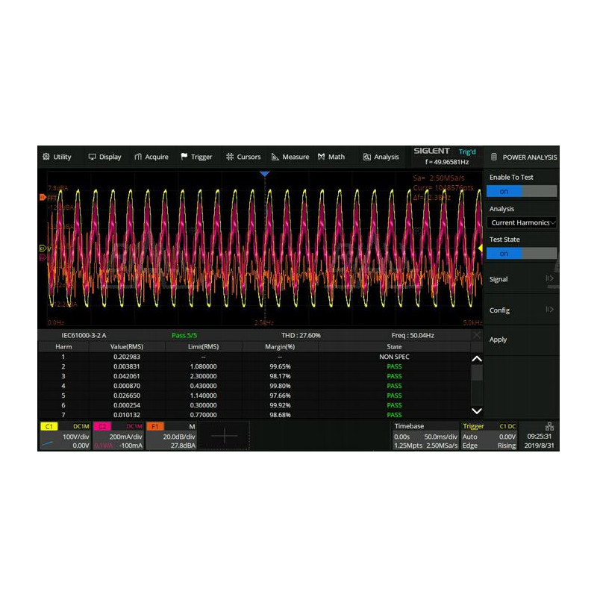Screen dimensions: 597x597
Task: Click the Acquire icon in top bar
Action: tap(138, 157)
